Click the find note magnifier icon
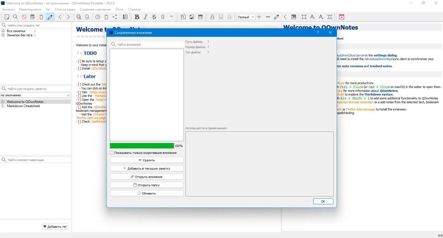 click(x=16, y=17)
